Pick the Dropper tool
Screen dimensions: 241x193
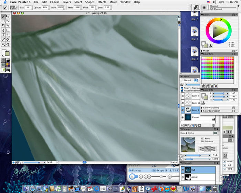click(x=3, y=39)
